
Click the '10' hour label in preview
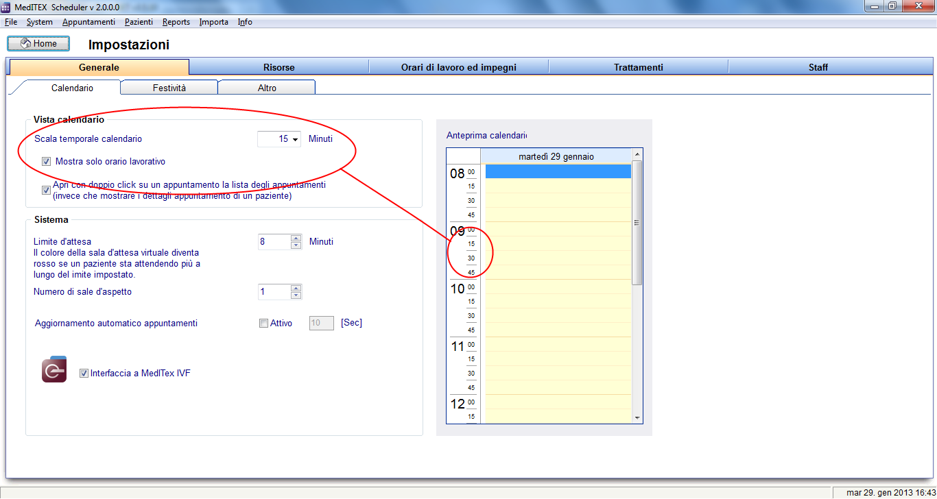point(458,289)
